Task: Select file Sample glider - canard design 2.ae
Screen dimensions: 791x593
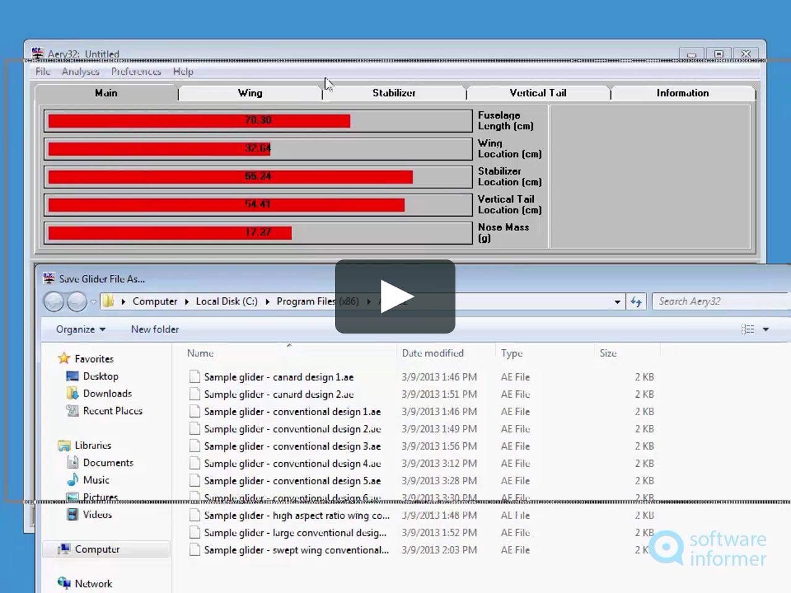Action: click(x=279, y=394)
